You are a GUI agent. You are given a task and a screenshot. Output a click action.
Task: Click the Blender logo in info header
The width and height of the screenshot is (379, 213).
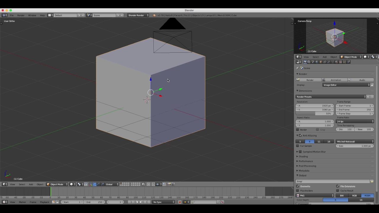click(x=154, y=15)
